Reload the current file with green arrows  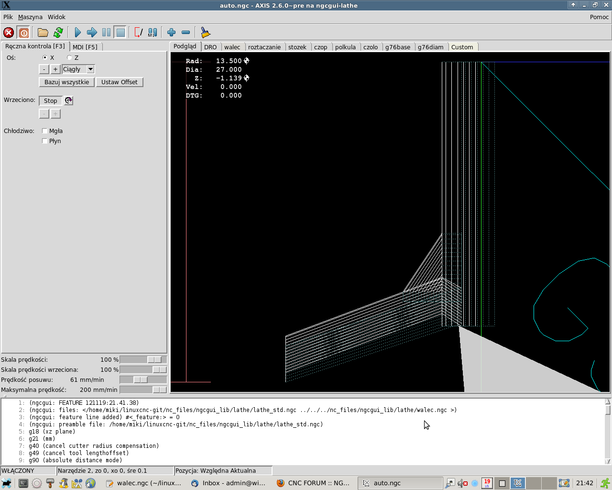(x=58, y=33)
